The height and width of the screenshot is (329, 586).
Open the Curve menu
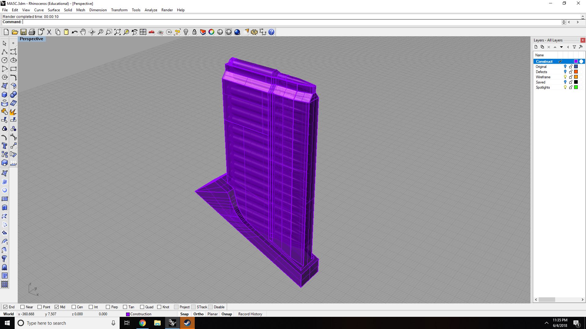[x=39, y=10]
